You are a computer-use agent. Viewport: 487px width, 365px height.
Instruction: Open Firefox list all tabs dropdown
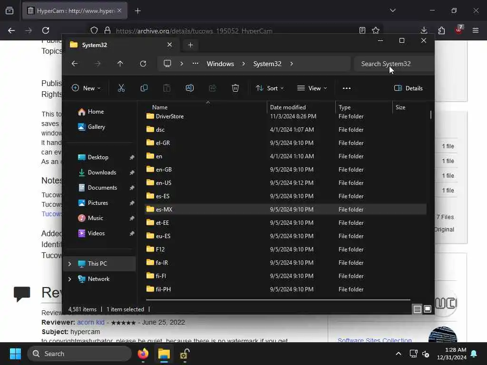coord(393,10)
